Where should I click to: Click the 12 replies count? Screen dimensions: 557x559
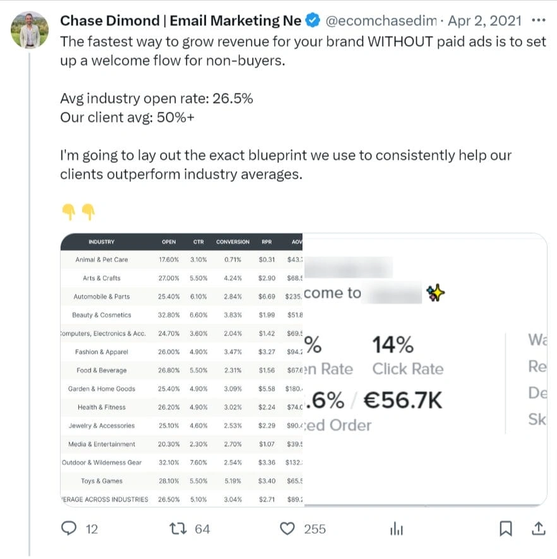[x=92, y=529]
